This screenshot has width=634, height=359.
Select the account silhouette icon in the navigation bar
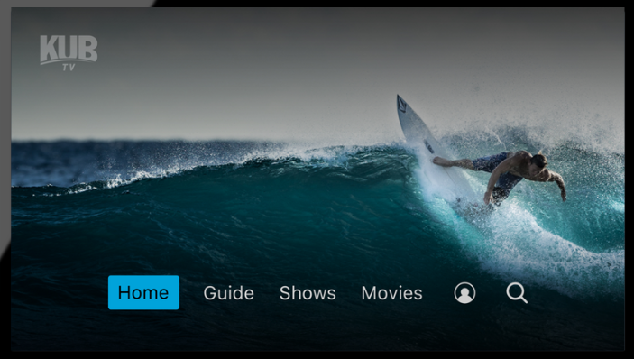point(464,292)
